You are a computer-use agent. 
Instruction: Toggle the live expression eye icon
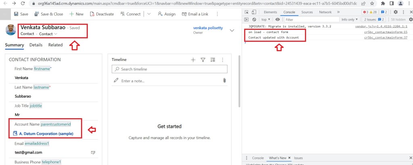(x=277, y=19)
